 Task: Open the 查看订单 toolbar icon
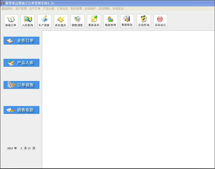(11, 21)
